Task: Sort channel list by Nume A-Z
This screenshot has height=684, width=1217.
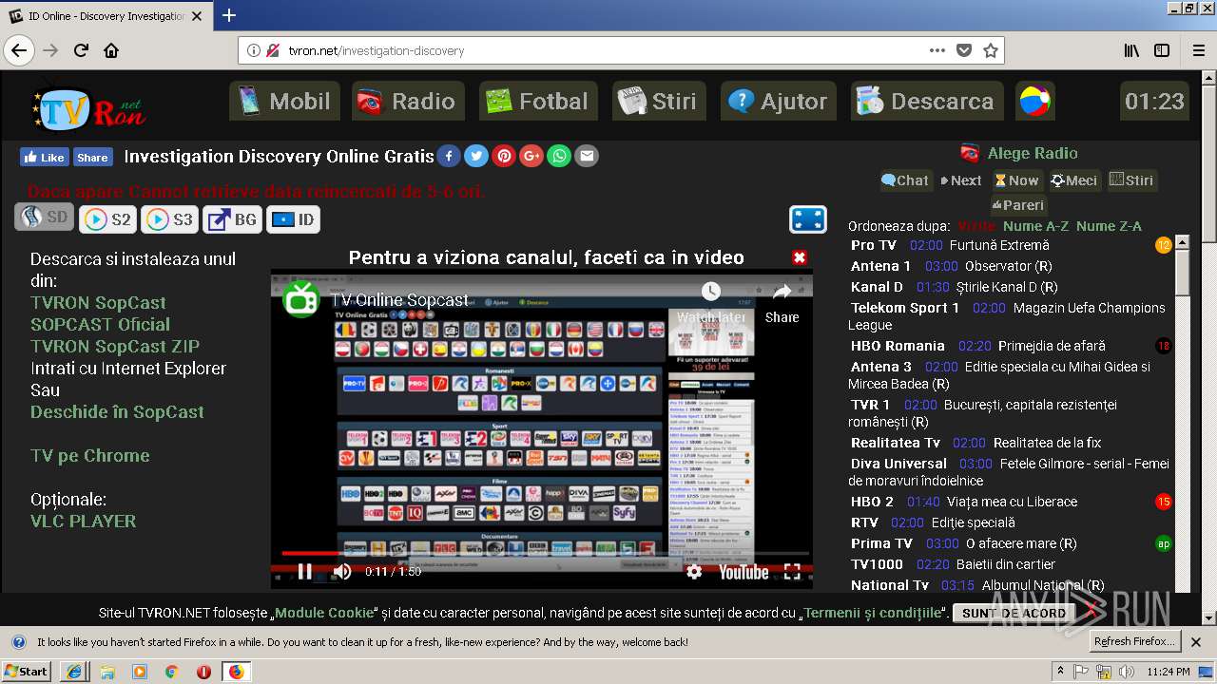Action: click(x=1035, y=226)
